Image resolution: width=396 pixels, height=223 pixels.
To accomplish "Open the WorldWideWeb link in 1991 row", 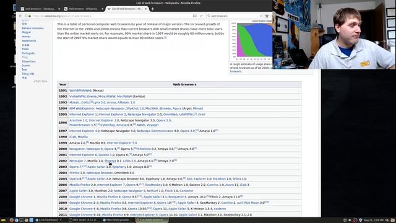I will pyautogui.click(x=80, y=90).
